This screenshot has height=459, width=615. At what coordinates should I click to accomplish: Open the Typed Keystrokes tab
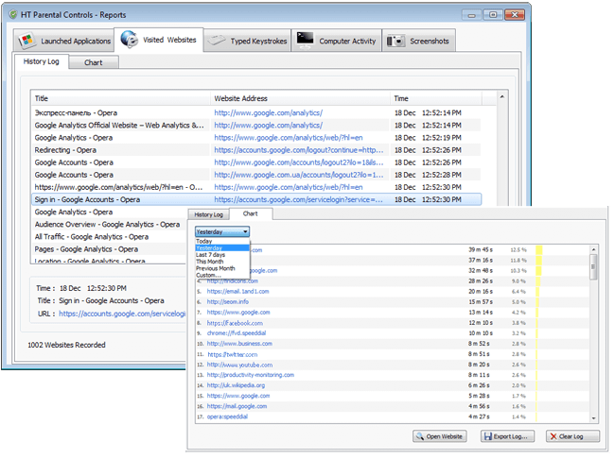click(x=248, y=41)
